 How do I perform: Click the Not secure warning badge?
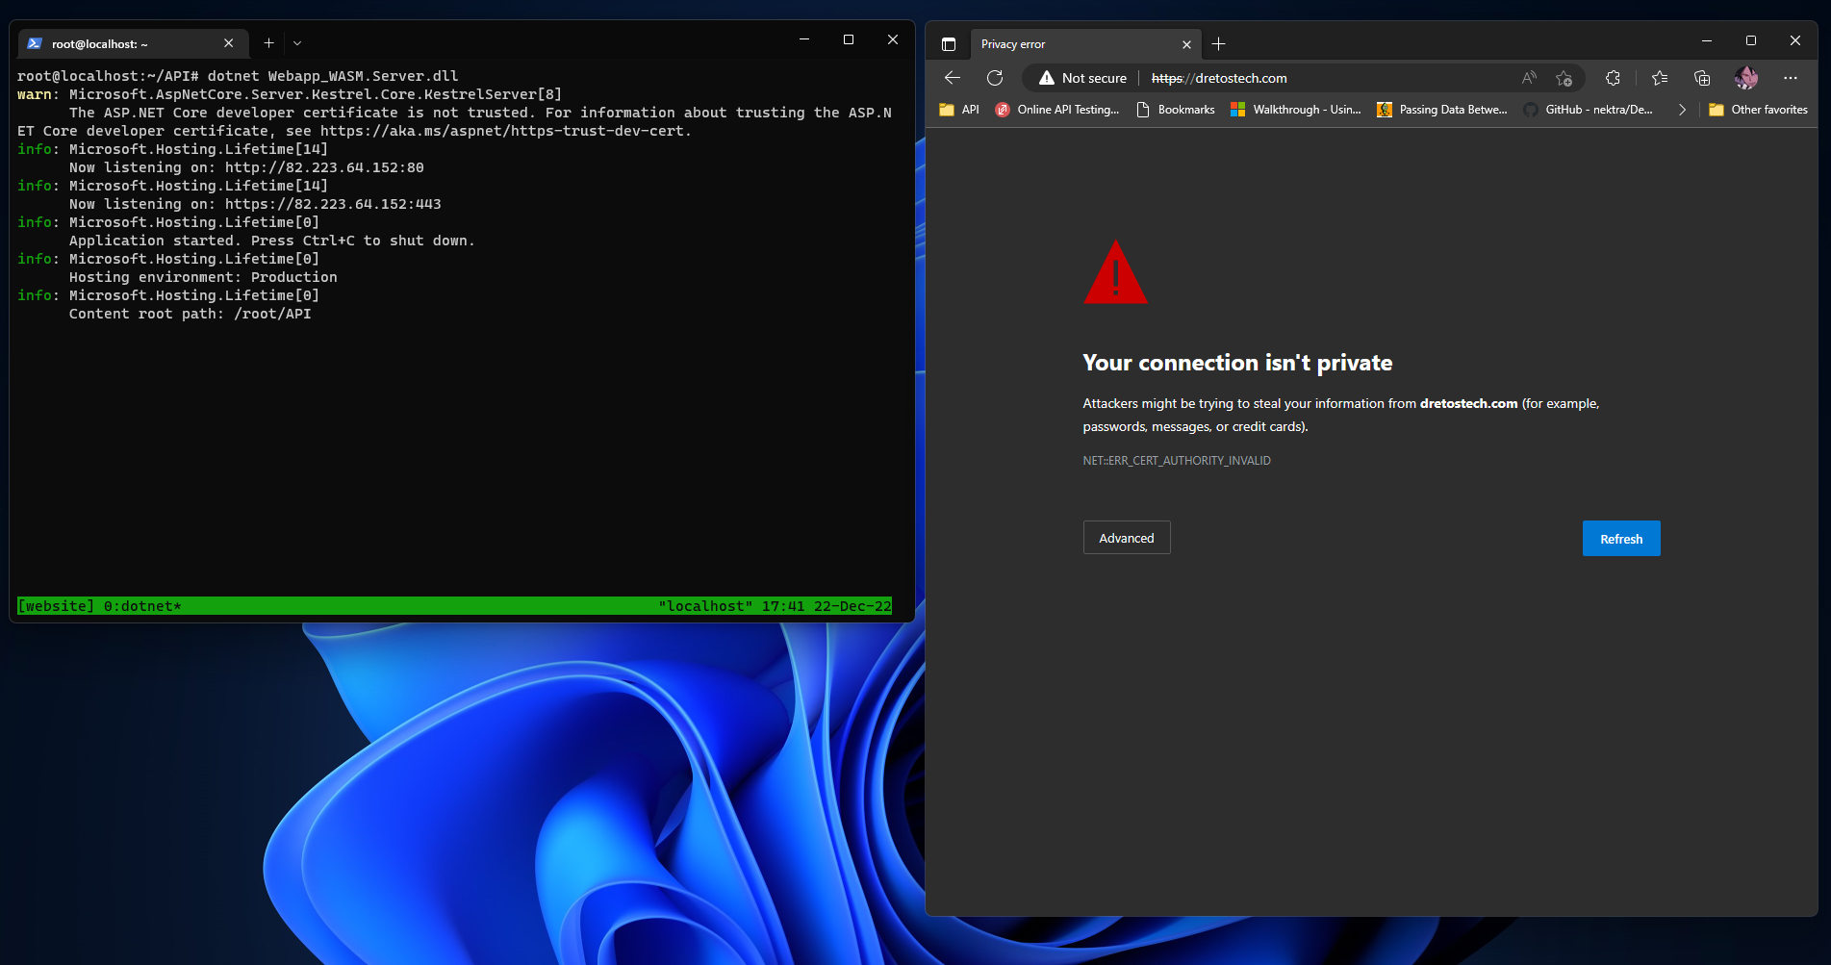tap(1082, 78)
